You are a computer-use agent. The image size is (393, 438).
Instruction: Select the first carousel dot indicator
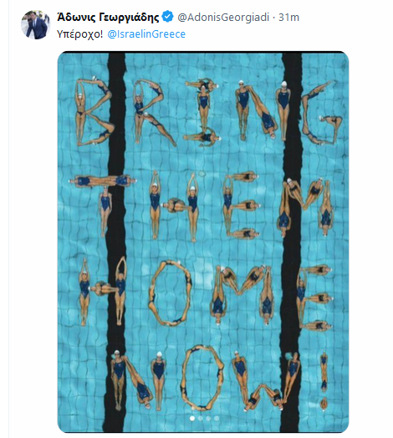click(191, 418)
